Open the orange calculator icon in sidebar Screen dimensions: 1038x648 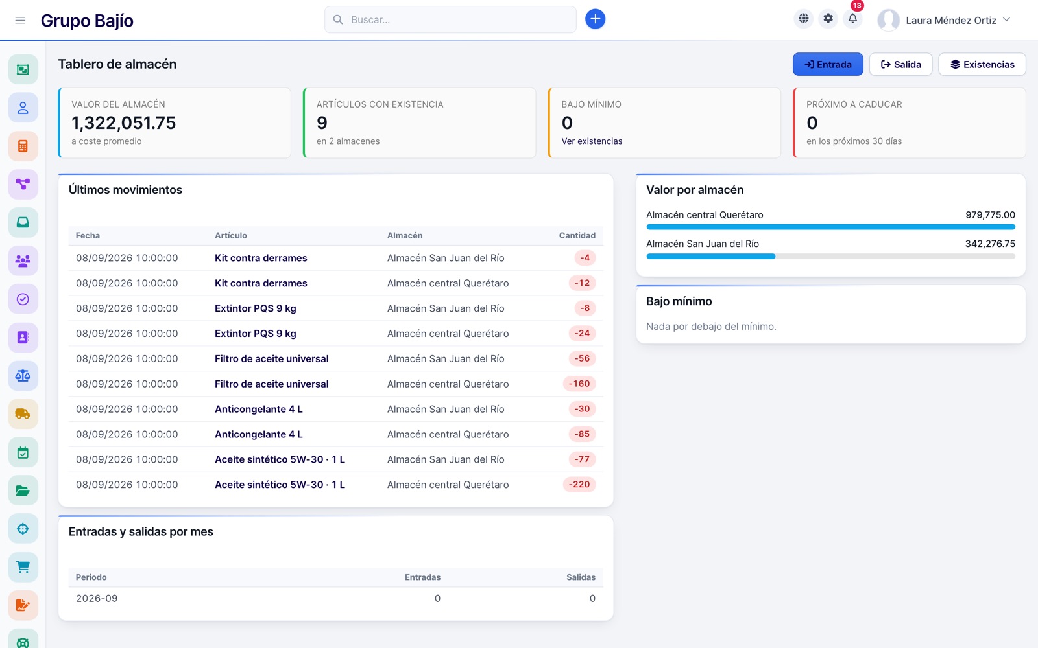click(x=23, y=146)
